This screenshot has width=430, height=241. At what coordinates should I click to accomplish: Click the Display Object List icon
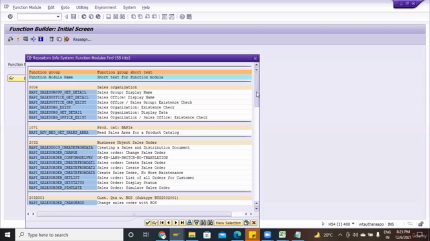click(x=33, y=39)
